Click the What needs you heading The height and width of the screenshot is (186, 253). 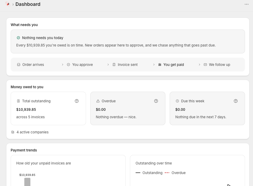tap(24, 25)
